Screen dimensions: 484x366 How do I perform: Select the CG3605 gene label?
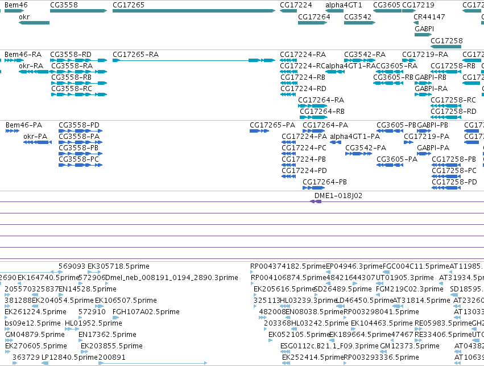tap(387, 5)
